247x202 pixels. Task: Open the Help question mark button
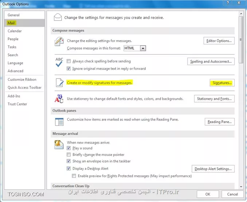228,3
